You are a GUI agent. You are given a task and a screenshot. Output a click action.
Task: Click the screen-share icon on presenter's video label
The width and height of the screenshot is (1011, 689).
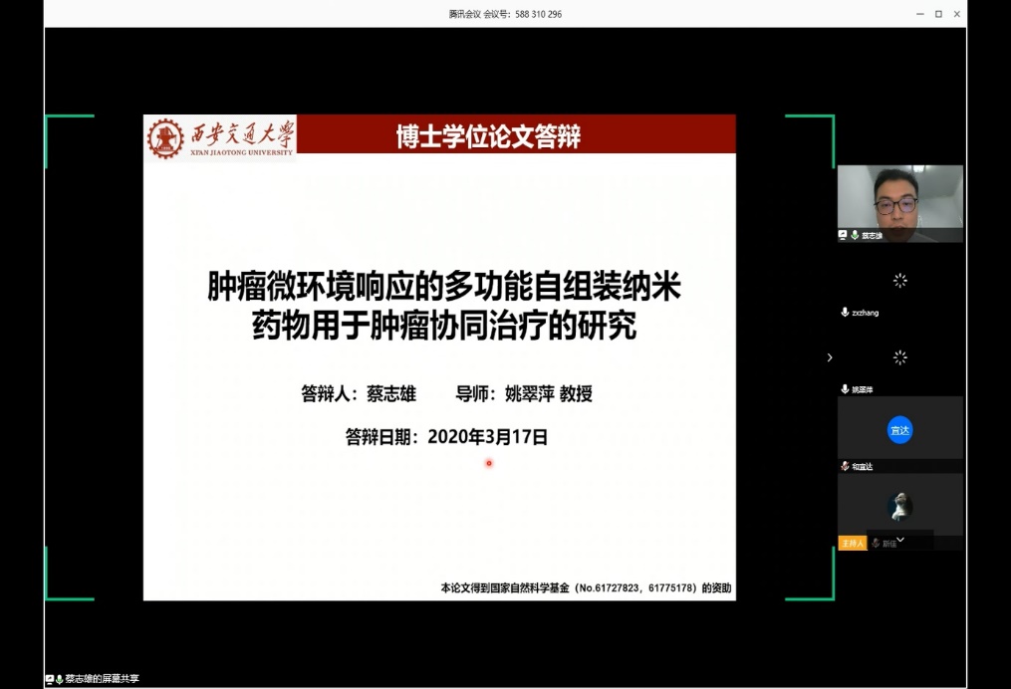pyautogui.click(x=843, y=236)
